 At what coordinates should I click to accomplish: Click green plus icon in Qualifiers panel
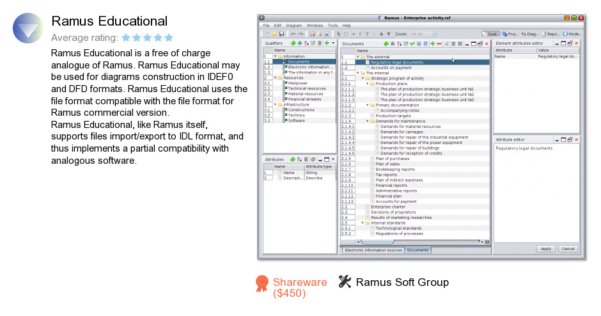[327, 43]
